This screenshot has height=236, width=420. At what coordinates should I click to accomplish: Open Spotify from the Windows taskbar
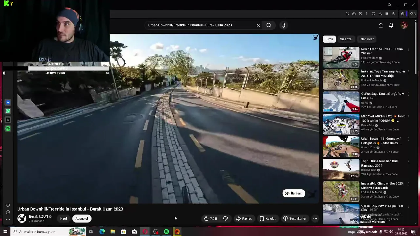(166, 232)
